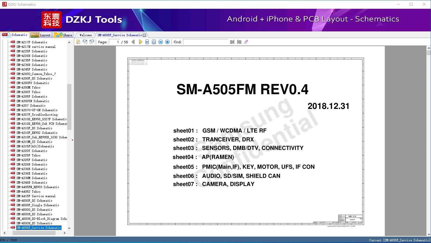This screenshot has width=431, height=243.
Task: Open SM-A217N service manual
Action: tap(36, 47)
